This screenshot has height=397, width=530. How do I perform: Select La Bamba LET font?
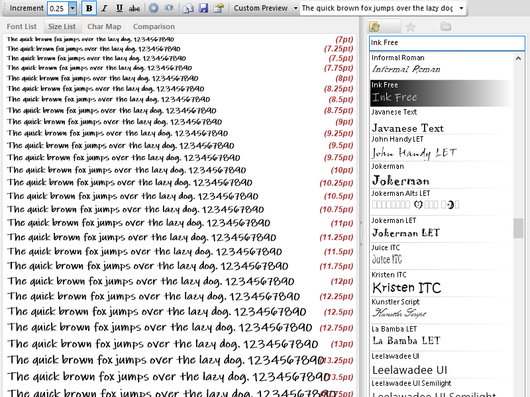(x=441, y=337)
